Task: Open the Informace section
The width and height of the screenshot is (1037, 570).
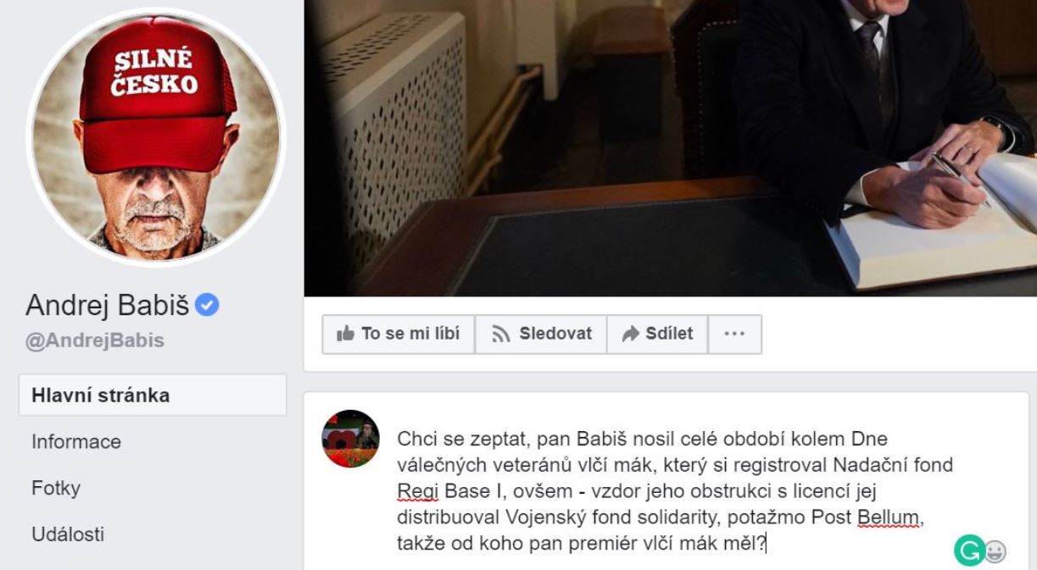Action: 76,441
